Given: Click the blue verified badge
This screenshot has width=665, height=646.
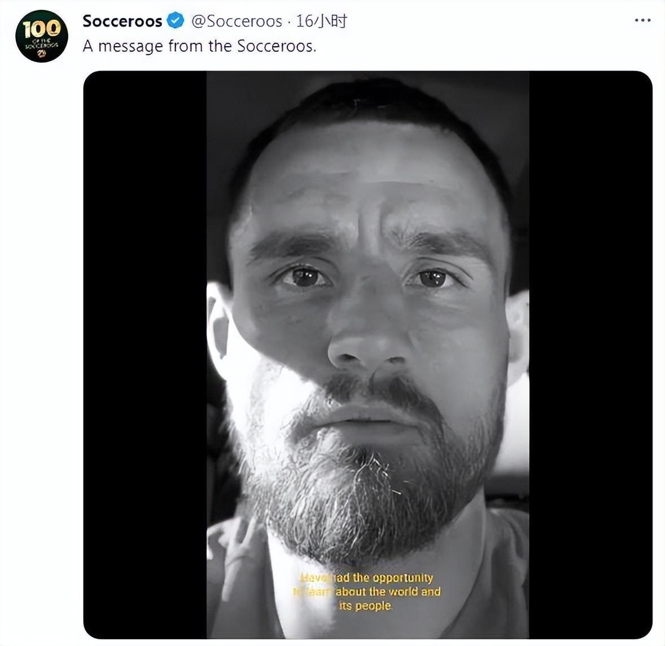Looking at the screenshot, I should tap(176, 21).
